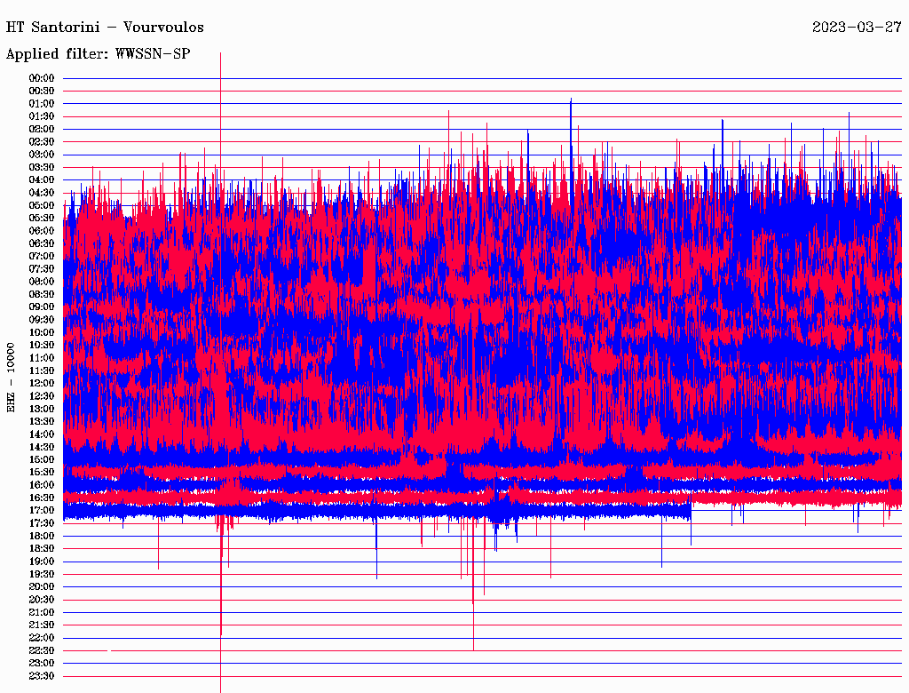Select the 23:30 time label
The image size is (909, 693).
pos(42,676)
